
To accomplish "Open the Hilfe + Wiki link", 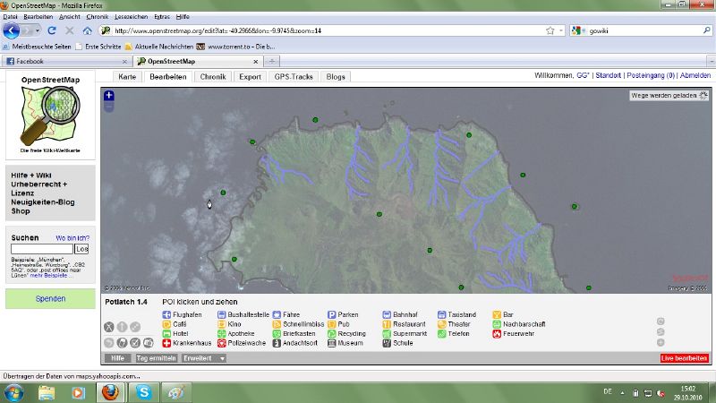I will [x=31, y=176].
